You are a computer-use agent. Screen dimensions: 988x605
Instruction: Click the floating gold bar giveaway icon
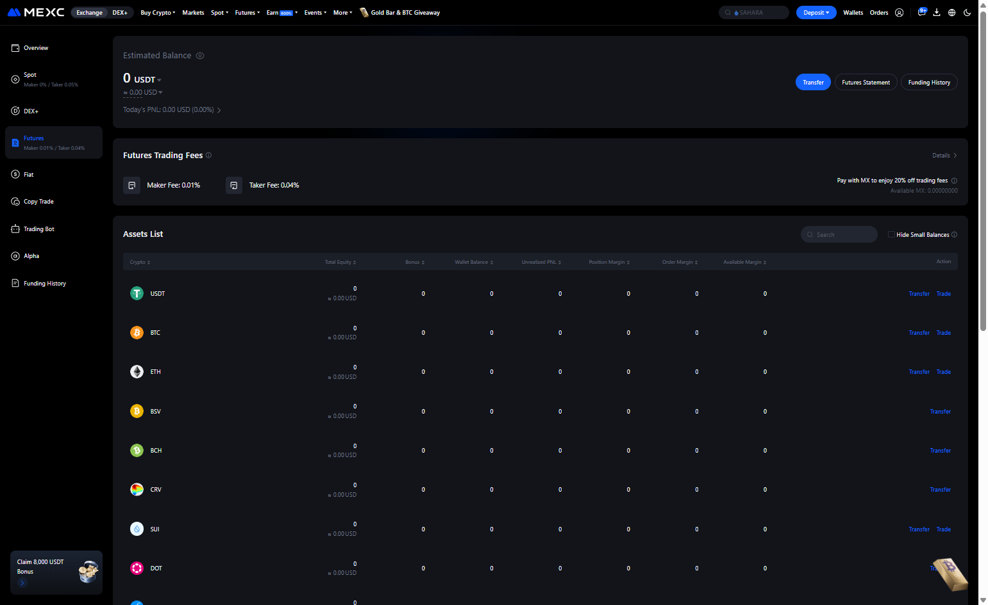[x=950, y=574]
